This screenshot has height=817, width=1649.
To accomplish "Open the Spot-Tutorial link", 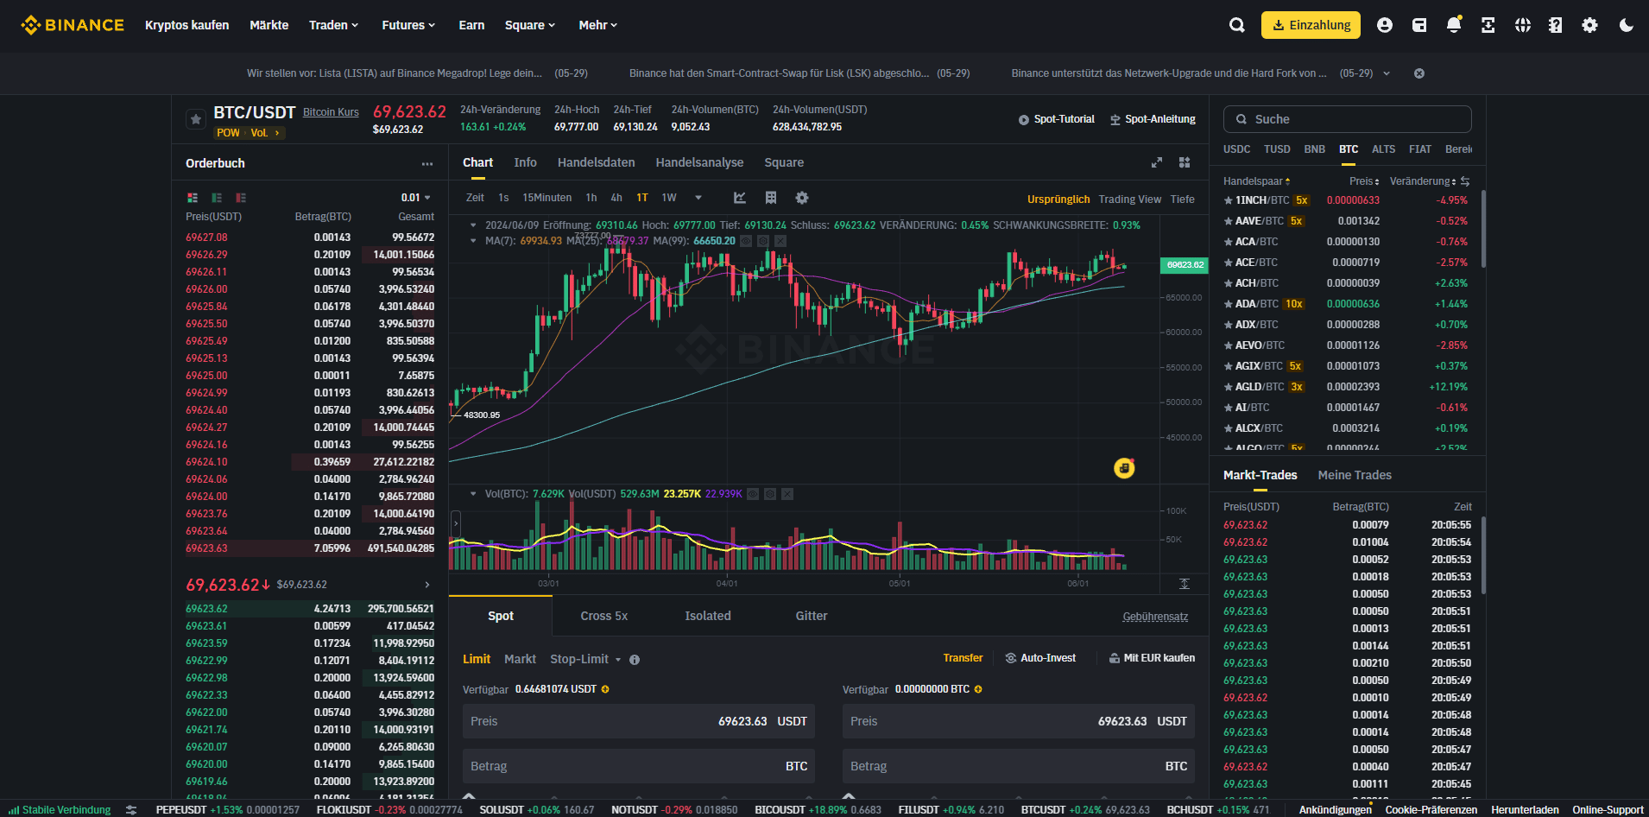I will (x=1056, y=119).
